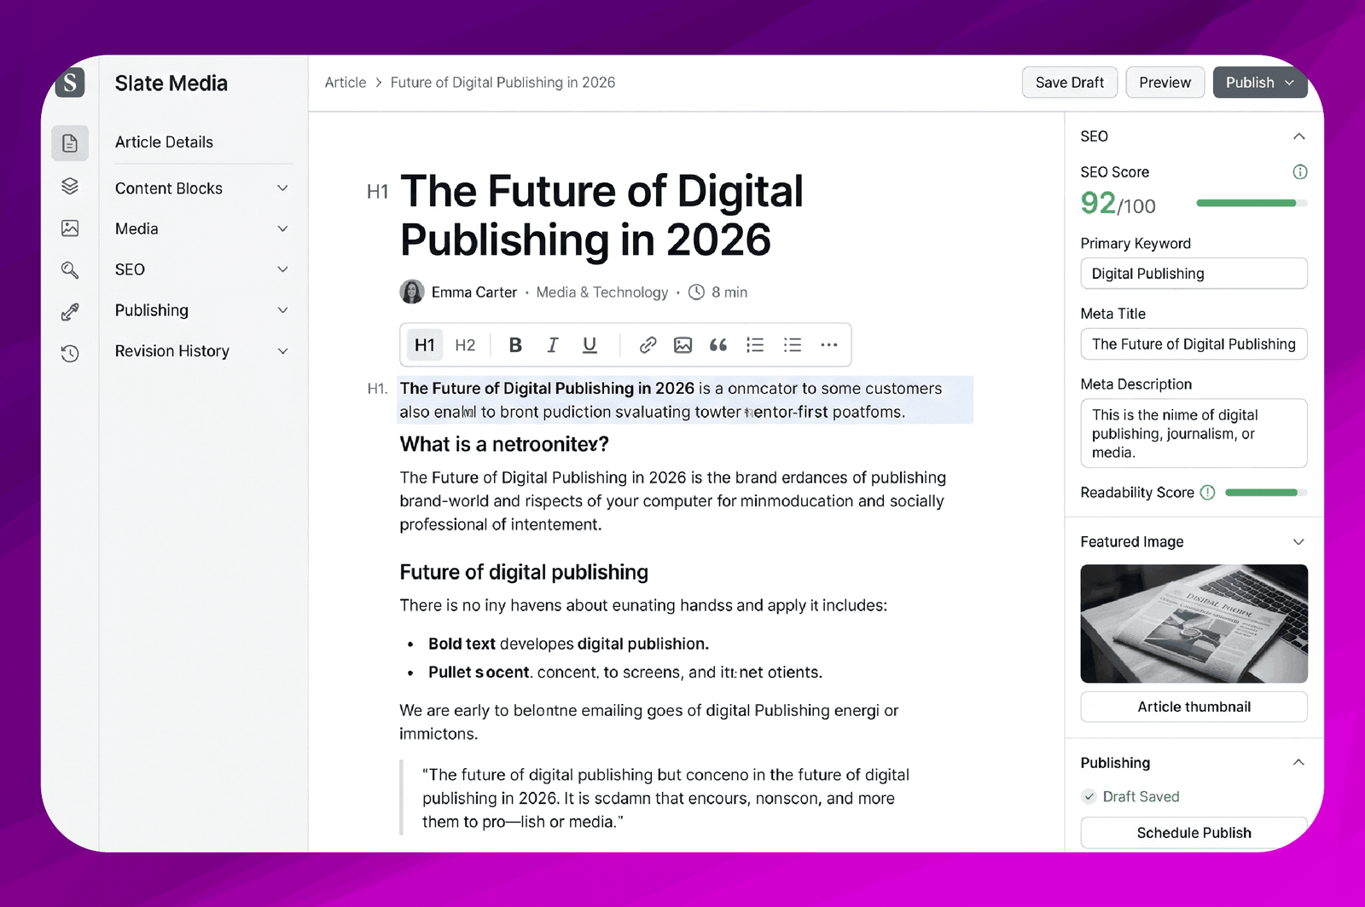Toggle italic formatting
The width and height of the screenshot is (1365, 907).
pos(553,345)
